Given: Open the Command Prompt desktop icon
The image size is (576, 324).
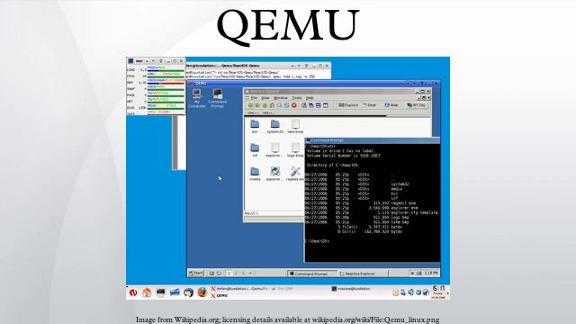Looking at the screenshot, I should coord(217,98).
